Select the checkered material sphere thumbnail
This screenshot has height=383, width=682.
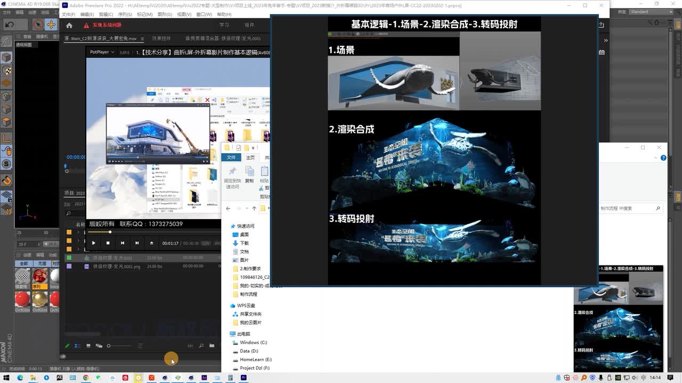(22, 276)
